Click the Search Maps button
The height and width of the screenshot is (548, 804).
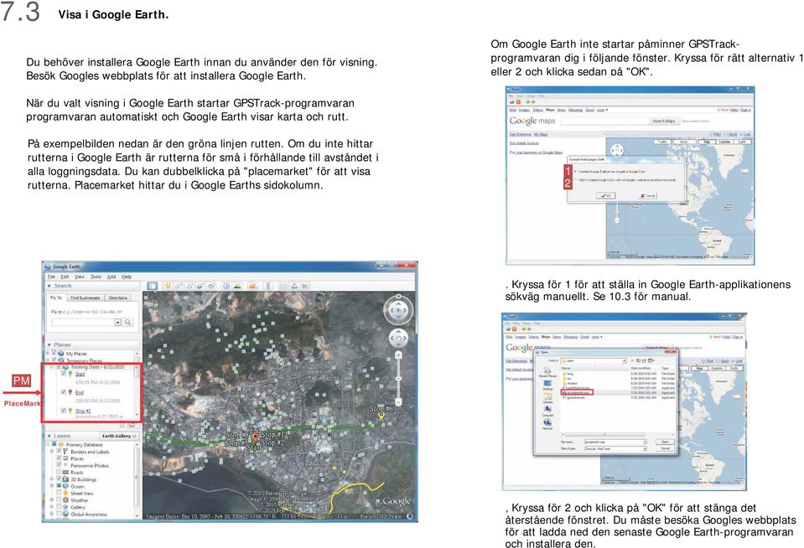[663, 121]
